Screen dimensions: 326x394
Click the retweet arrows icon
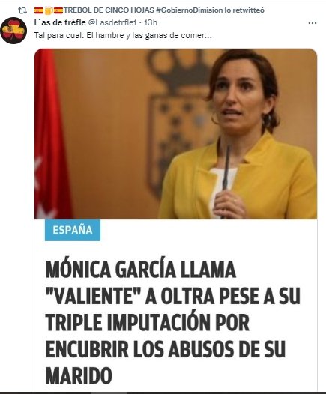[x=22, y=10]
